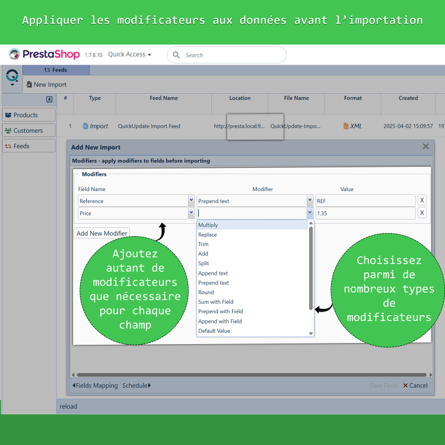
Task: Choose Replace from the modifier list
Action: [x=252, y=235]
